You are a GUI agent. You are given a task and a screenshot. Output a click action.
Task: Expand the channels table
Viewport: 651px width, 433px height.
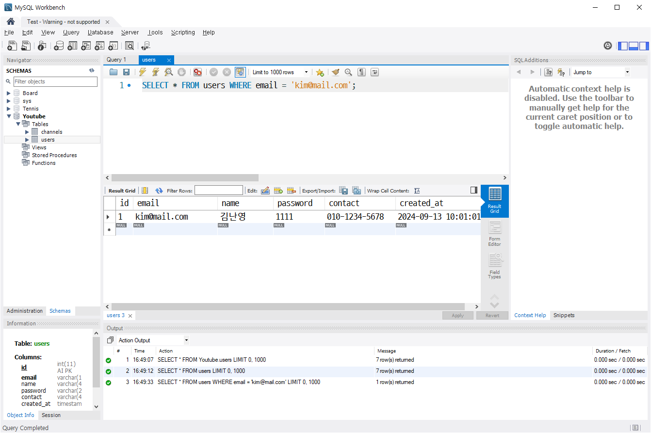point(27,132)
